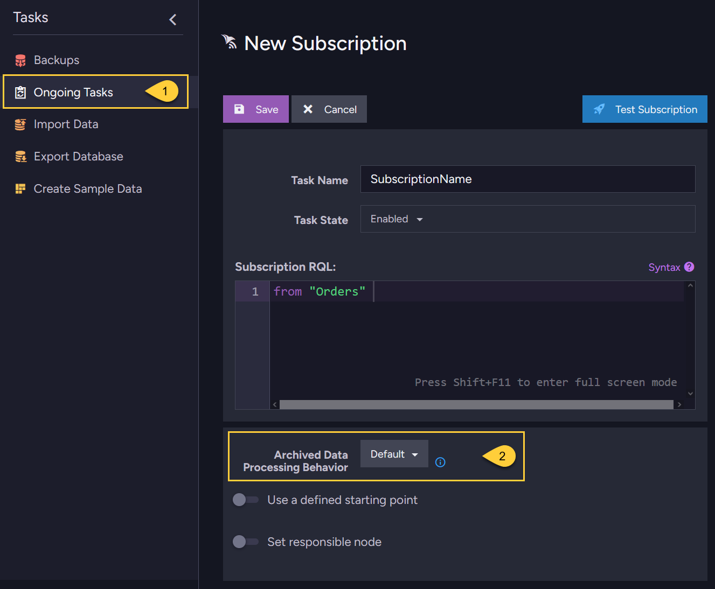
Task: Click the editor scroll down arrow
Action: pyautogui.click(x=690, y=394)
